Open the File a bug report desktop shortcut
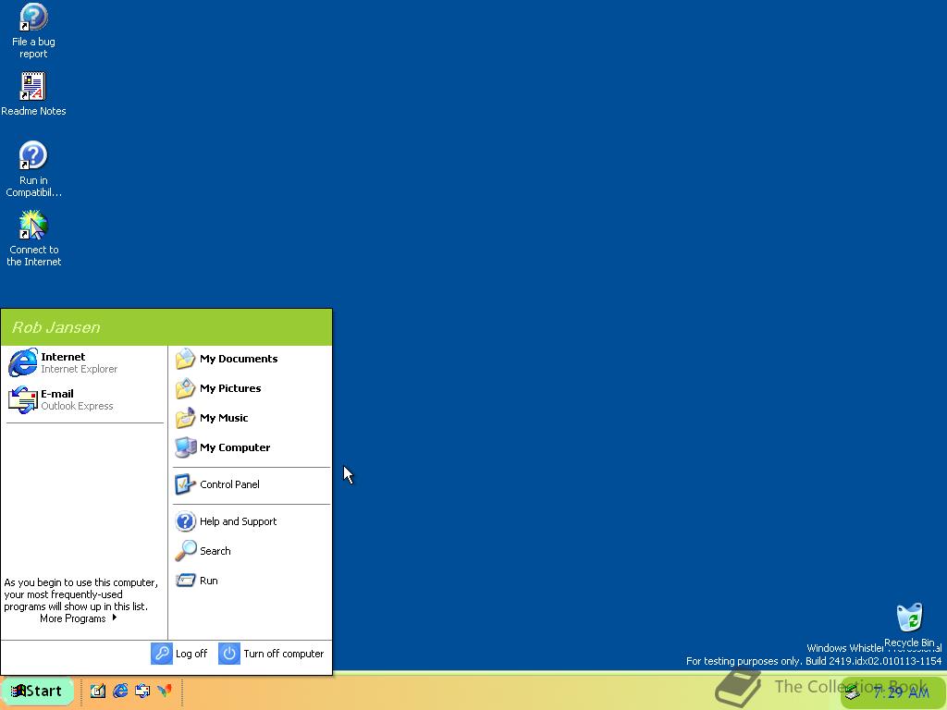The width and height of the screenshot is (947, 710). point(33,31)
